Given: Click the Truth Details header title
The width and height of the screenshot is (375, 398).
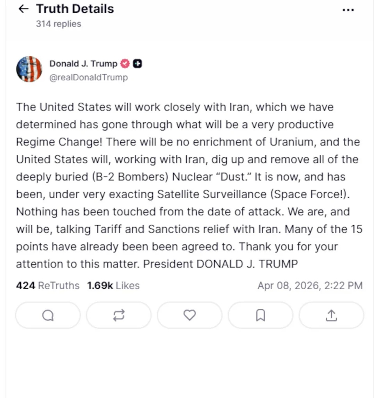Looking at the screenshot, I should pyautogui.click(x=75, y=9).
